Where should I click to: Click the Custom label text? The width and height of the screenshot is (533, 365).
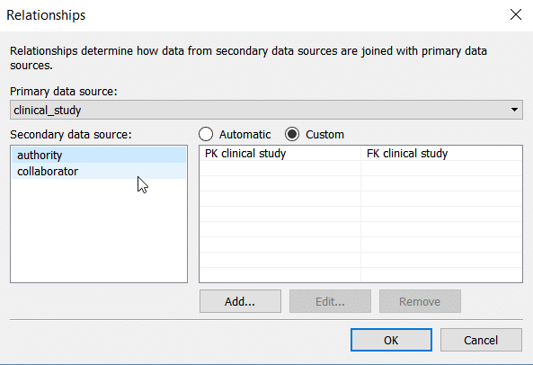click(x=324, y=135)
